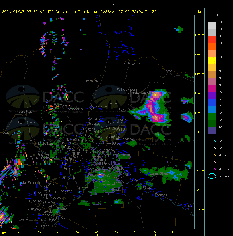Click the Carrizal map label
The image size is (233, 236).
point(83,188)
